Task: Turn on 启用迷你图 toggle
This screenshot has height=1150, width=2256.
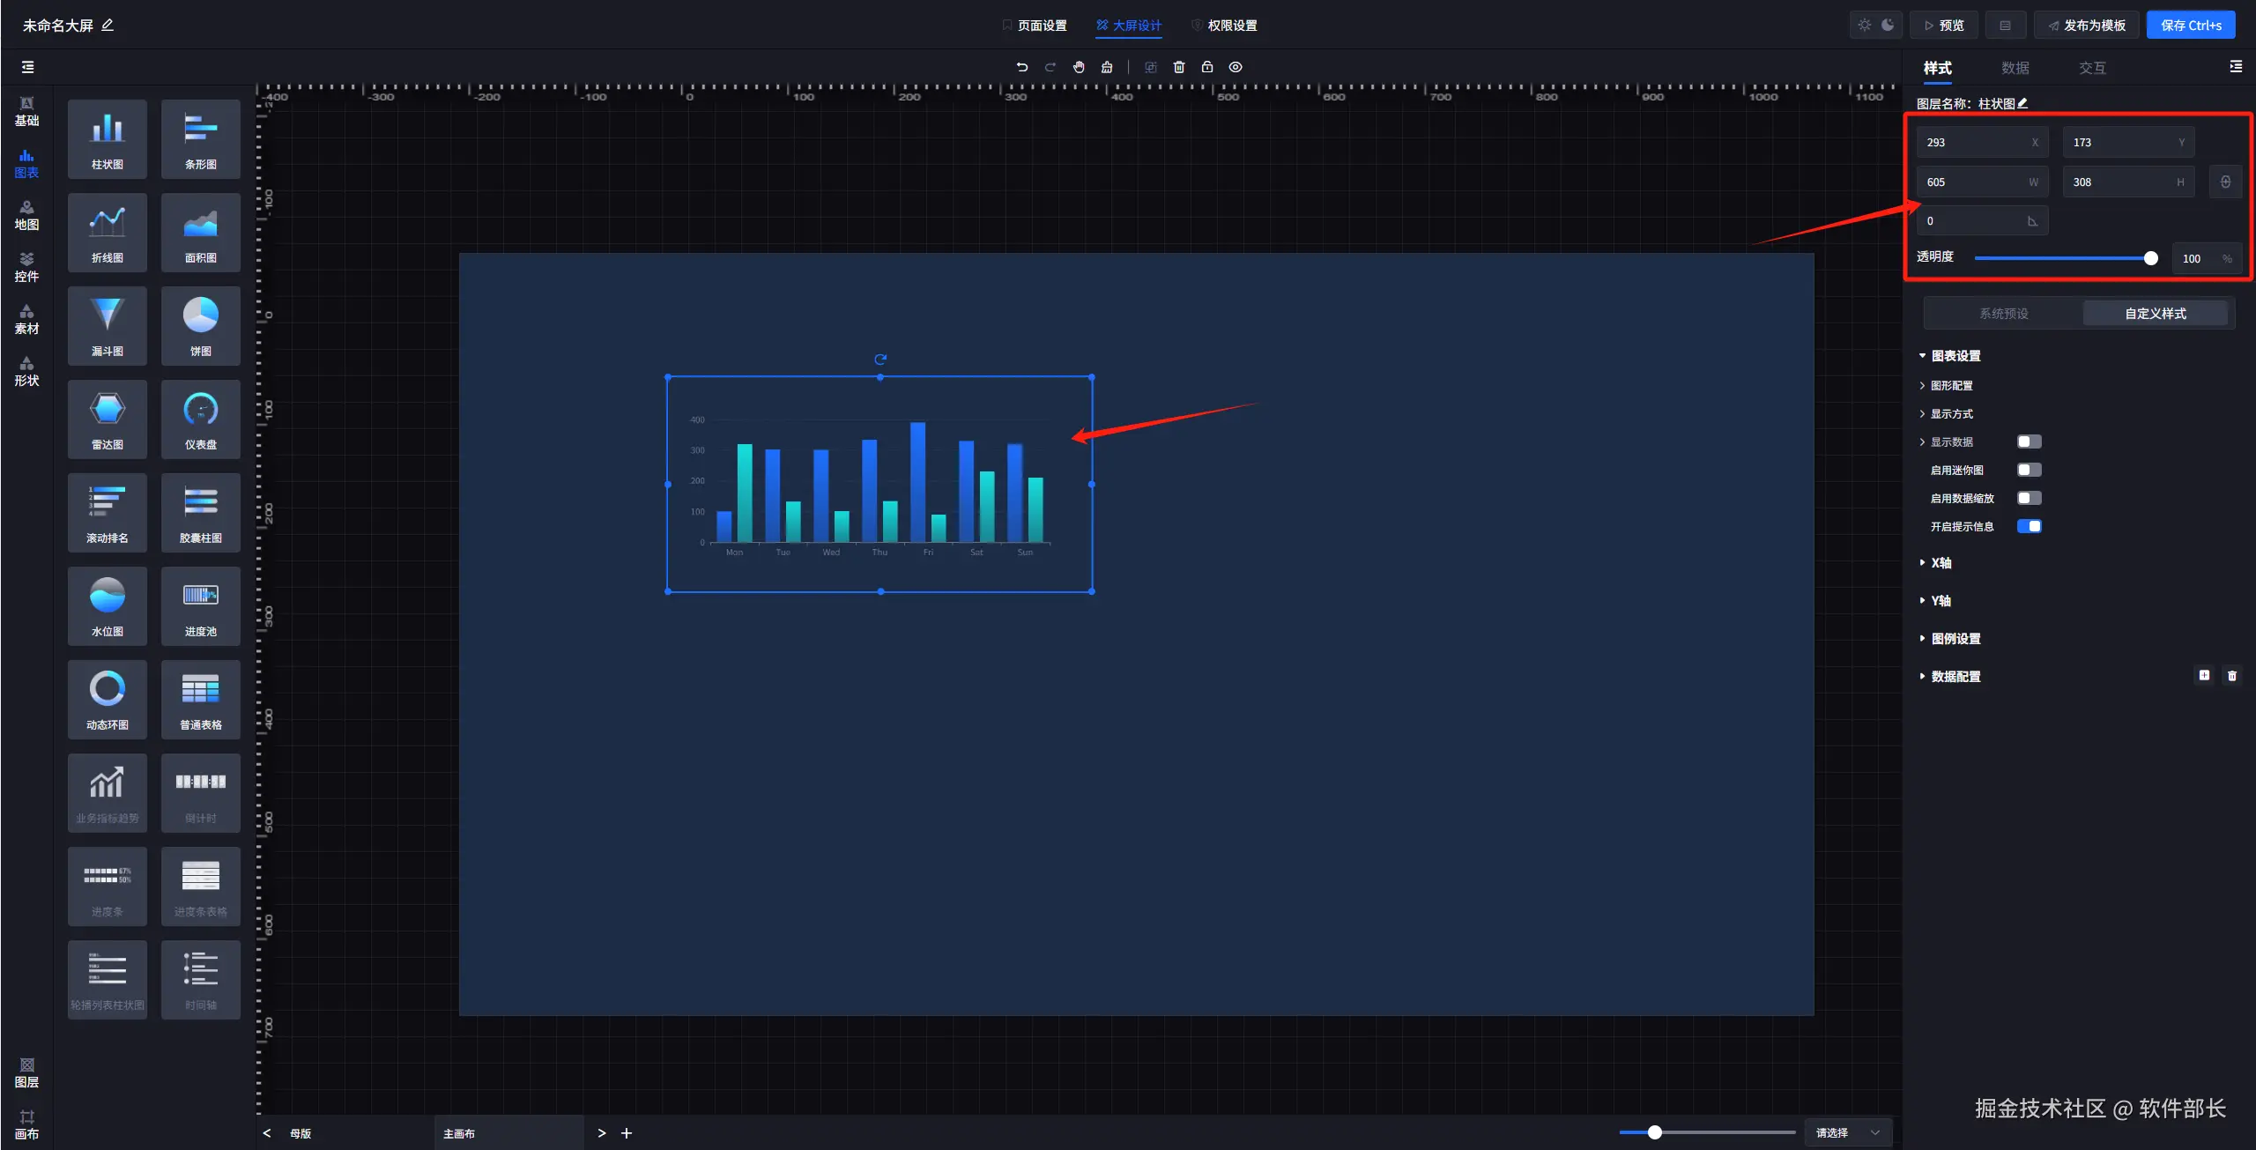Action: coord(2029,470)
